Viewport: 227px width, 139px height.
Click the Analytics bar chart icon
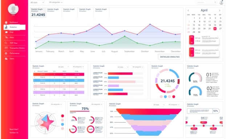pyautogui.click(x=6, y=27)
